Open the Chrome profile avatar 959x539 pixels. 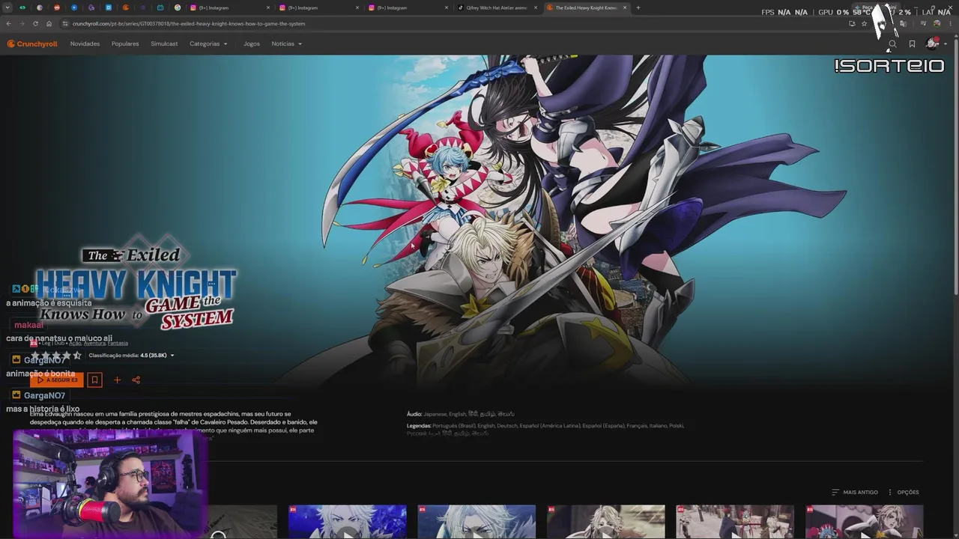[937, 24]
